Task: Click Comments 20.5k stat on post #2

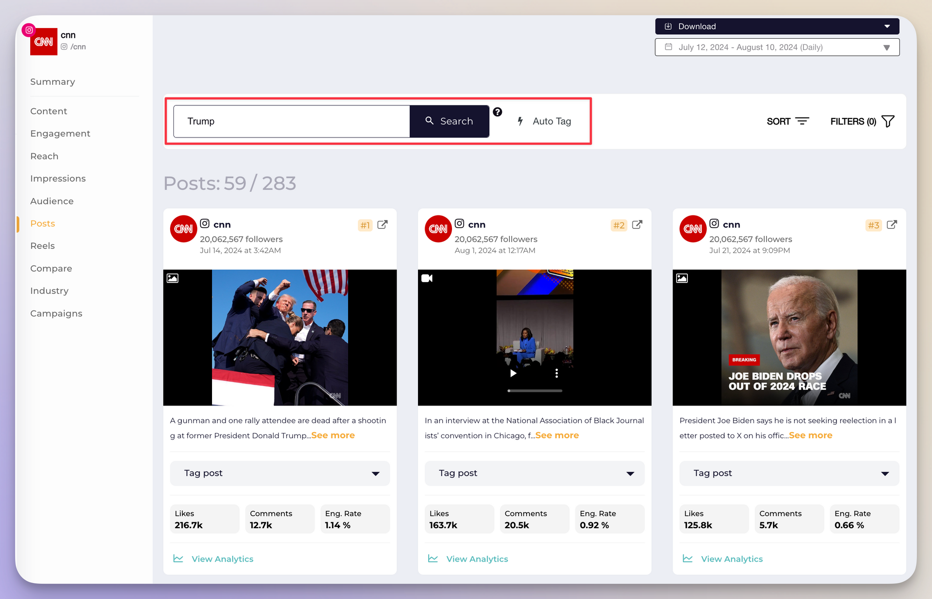Action: (535, 519)
